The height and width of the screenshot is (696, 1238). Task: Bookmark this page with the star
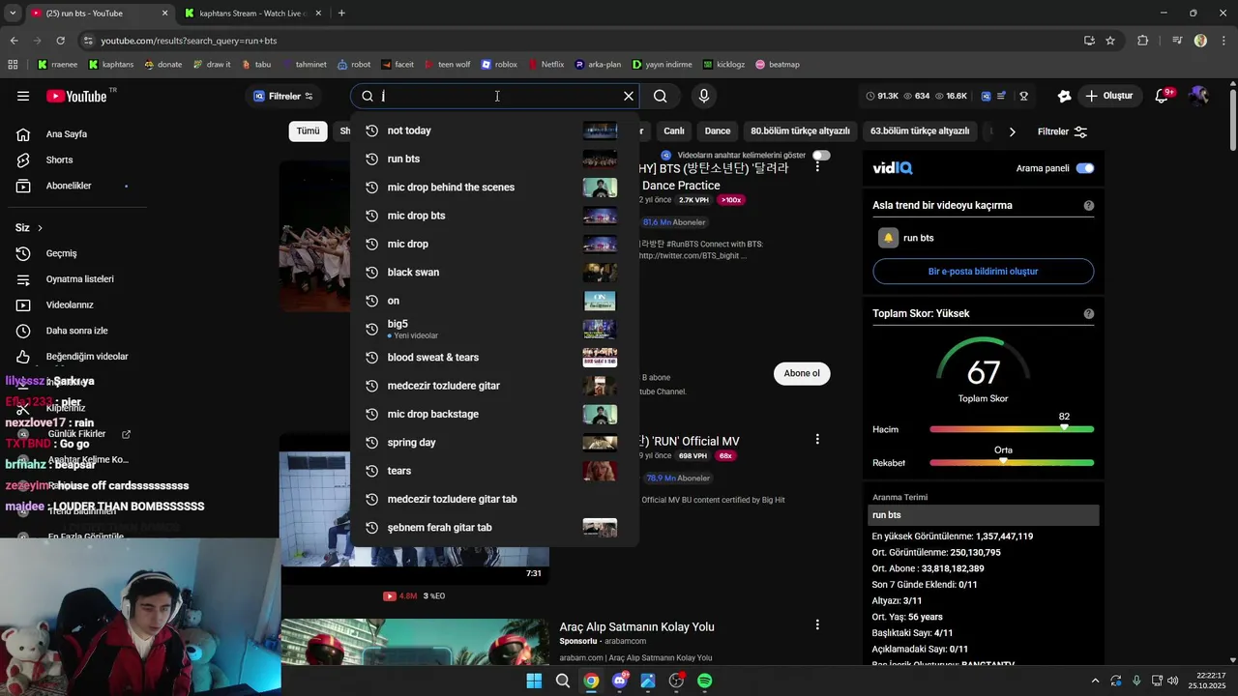point(1110,41)
